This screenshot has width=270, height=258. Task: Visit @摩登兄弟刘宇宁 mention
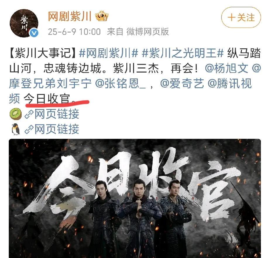coord(50,83)
